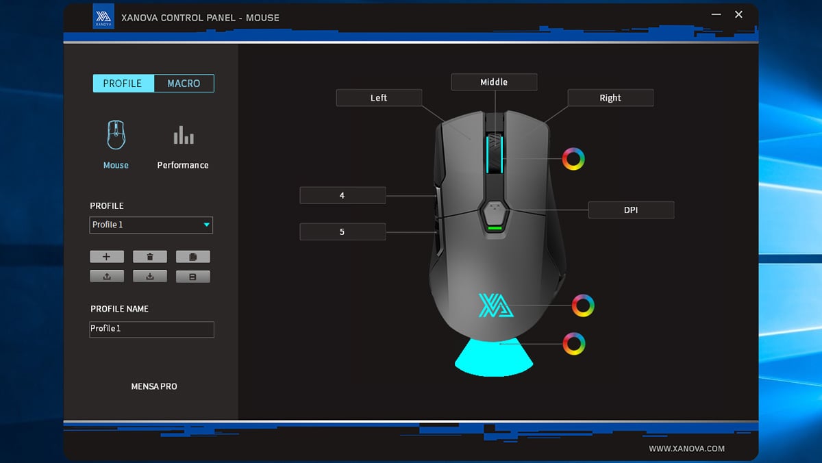Configure the DPI button assignment
Image resolution: width=822 pixels, height=463 pixels.
(631, 210)
